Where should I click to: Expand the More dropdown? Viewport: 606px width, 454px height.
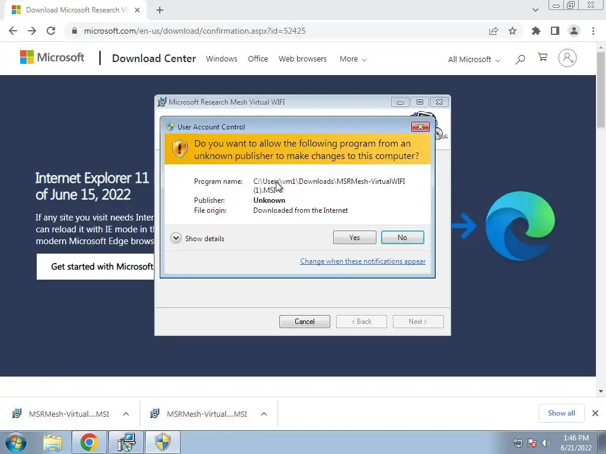pyautogui.click(x=353, y=59)
